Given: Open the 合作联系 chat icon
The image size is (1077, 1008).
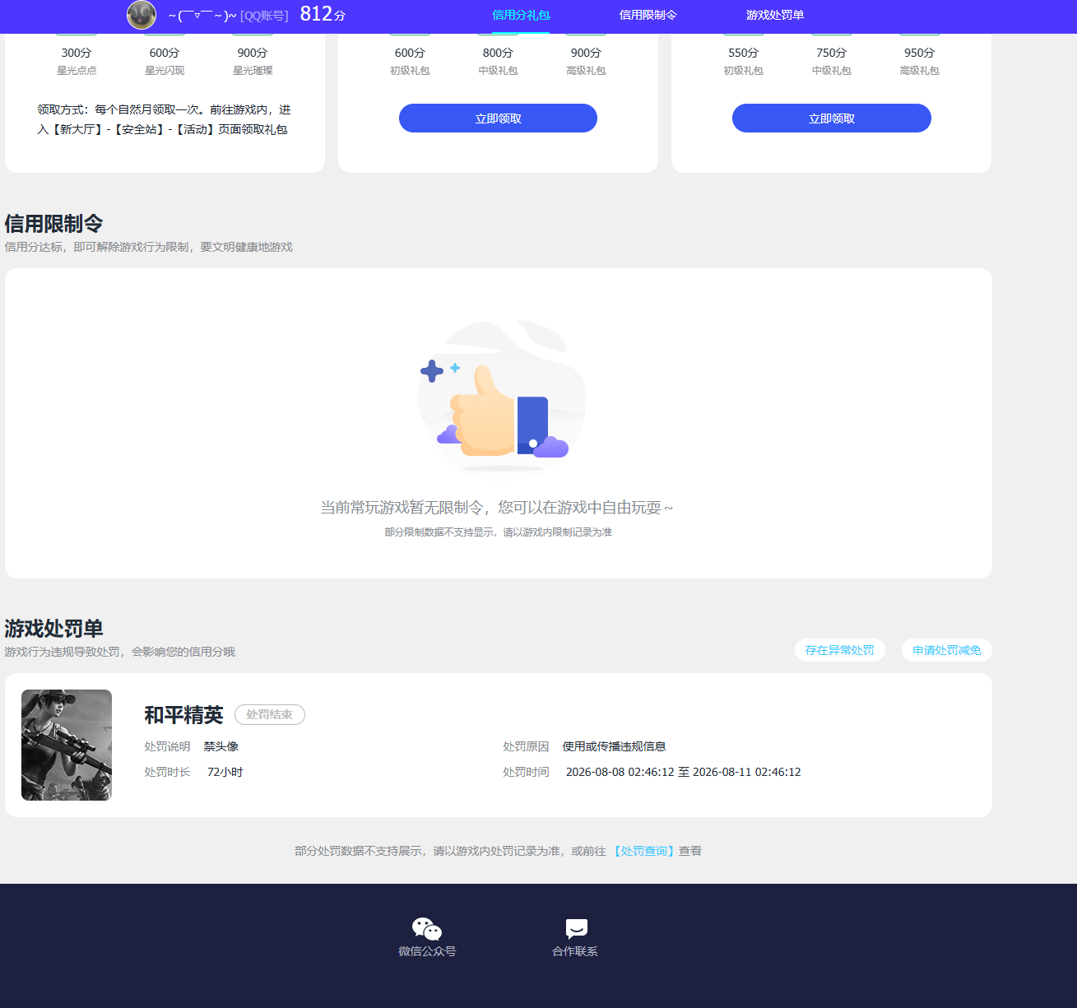Looking at the screenshot, I should pyautogui.click(x=576, y=929).
